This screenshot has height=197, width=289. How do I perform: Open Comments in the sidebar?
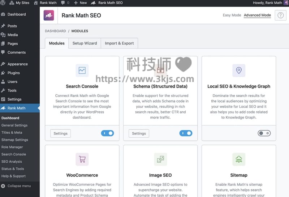click(x=20, y=52)
